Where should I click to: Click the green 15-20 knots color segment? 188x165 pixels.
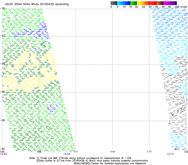click(134, 3)
